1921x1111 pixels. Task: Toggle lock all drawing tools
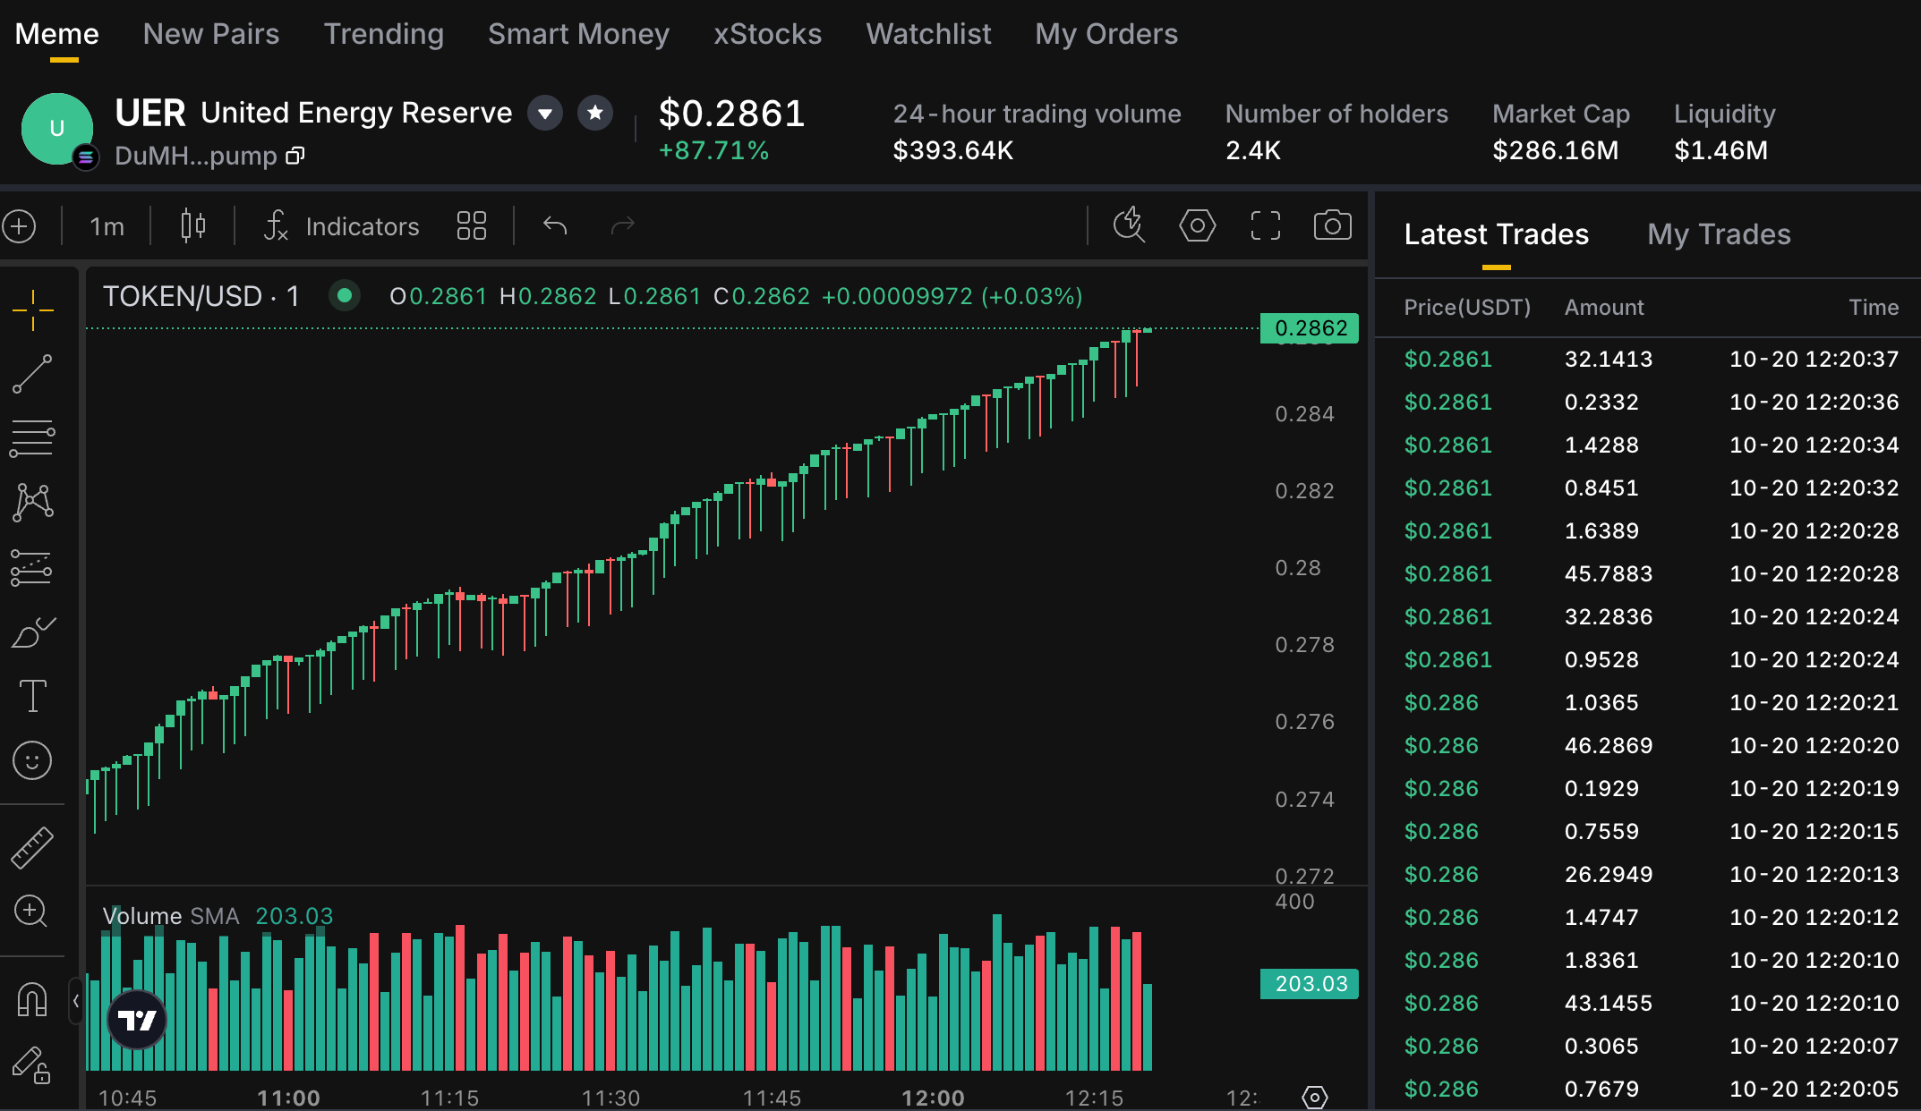coord(31,1064)
